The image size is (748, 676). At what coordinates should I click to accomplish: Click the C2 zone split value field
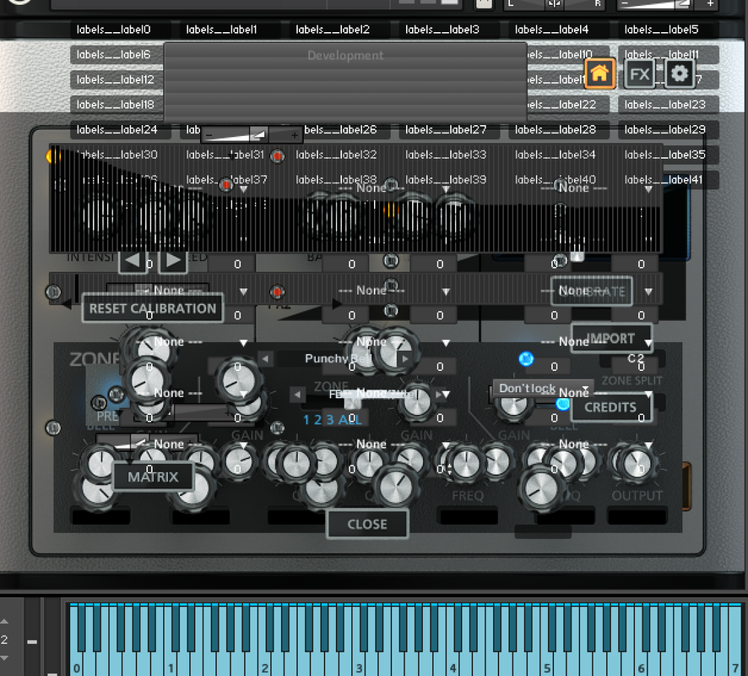coord(632,358)
